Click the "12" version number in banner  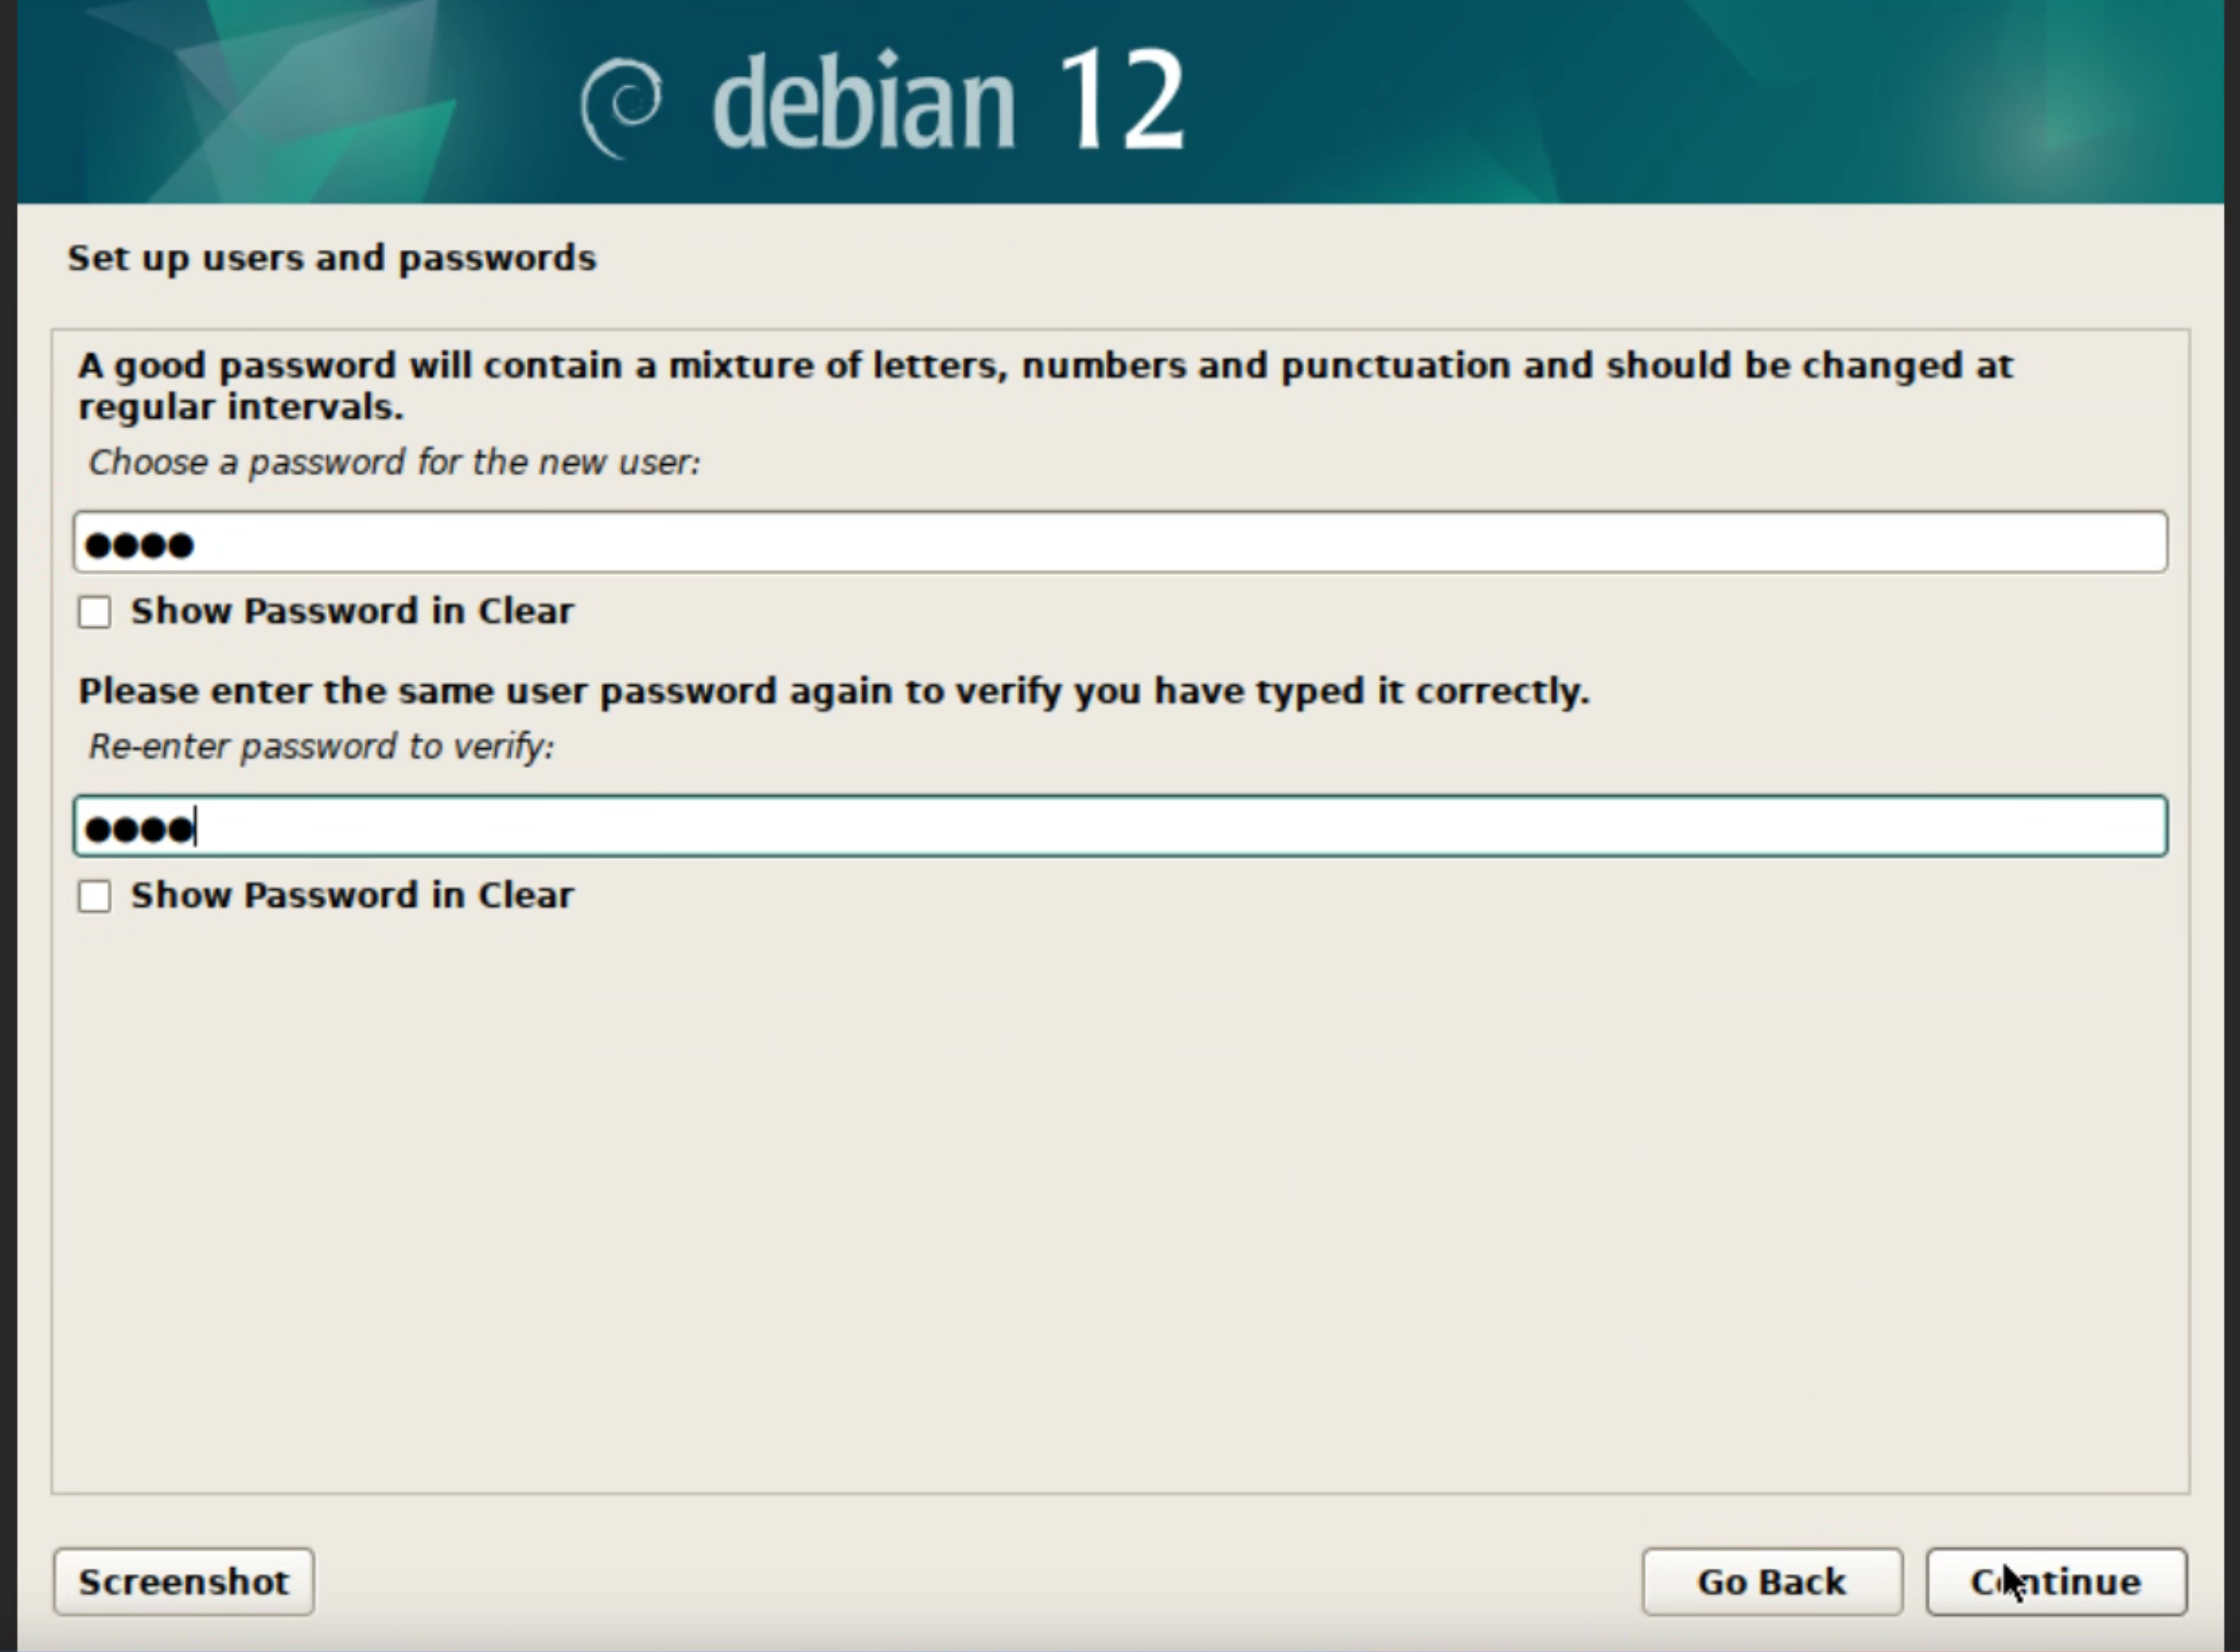click(x=1121, y=100)
